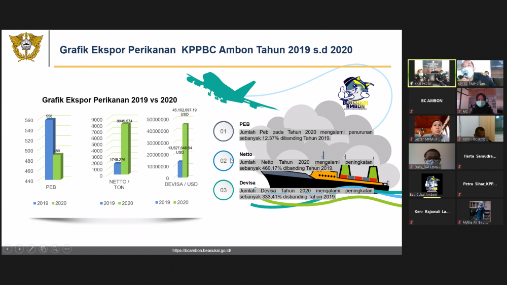The image size is (507, 285).
Task: Open more slideshow options menu
Action: click(x=67, y=249)
